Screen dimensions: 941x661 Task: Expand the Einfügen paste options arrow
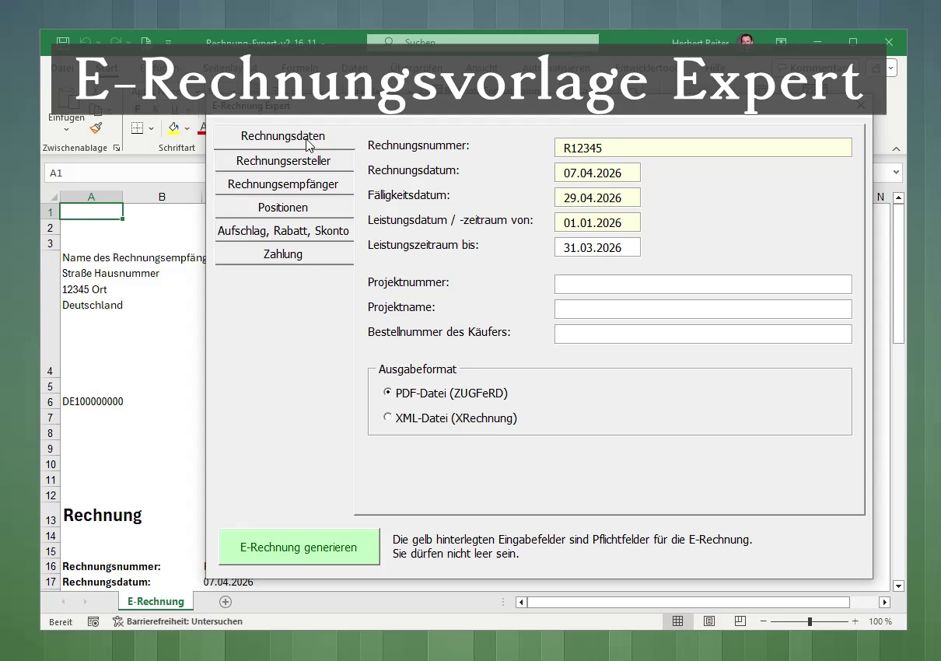click(x=66, y=129)
